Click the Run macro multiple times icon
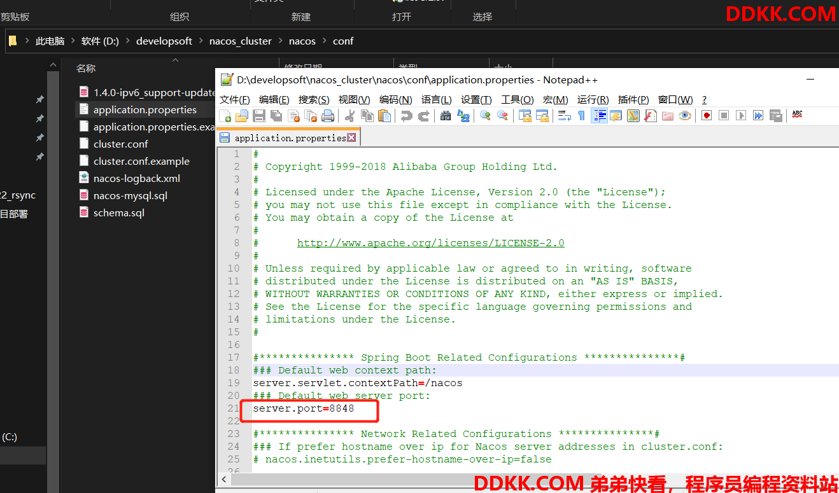Image resolution: width=839 pixels, height=493 pixels. pos(758,116)
